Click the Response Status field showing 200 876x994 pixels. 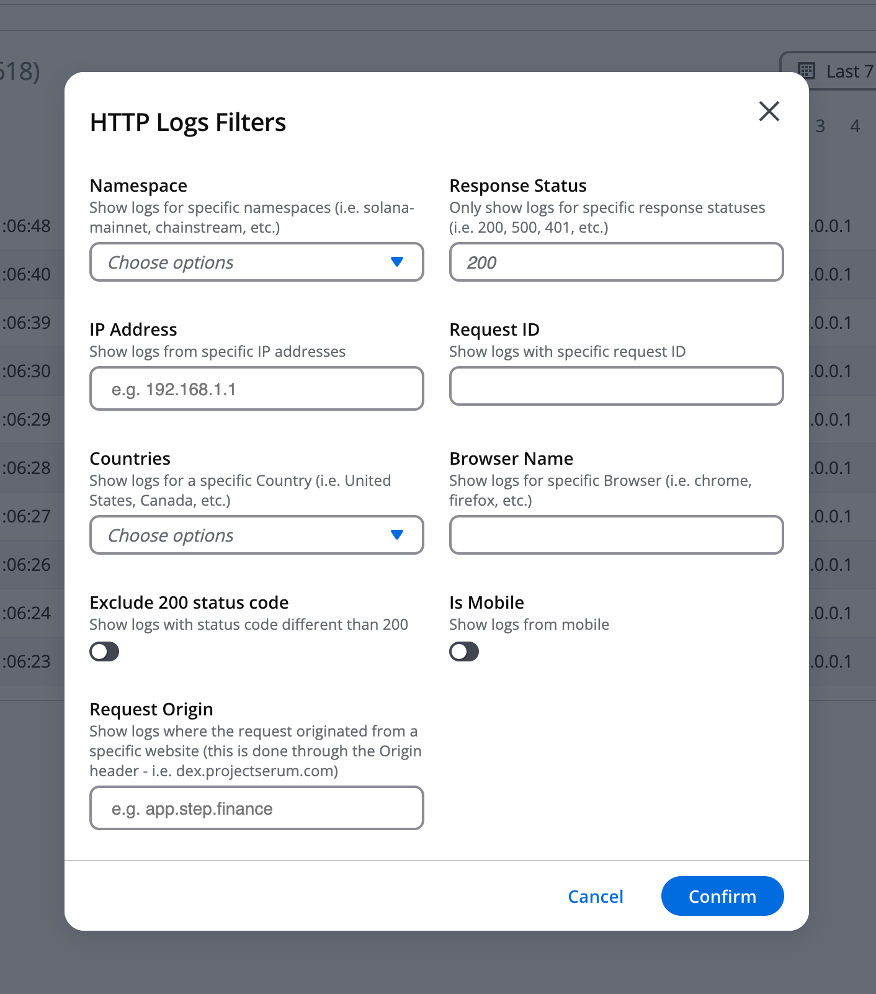pyautogui.click(x=615, y=262)
